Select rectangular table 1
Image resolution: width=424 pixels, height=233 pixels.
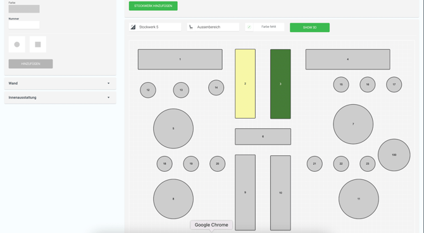[180, 59]
